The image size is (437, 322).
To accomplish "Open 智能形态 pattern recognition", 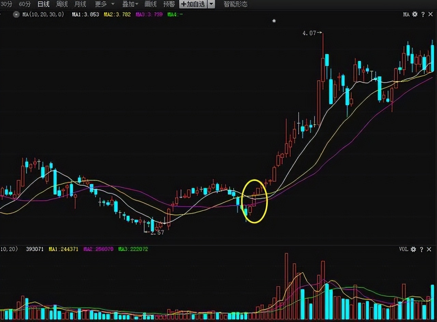I will coord(236,4).
